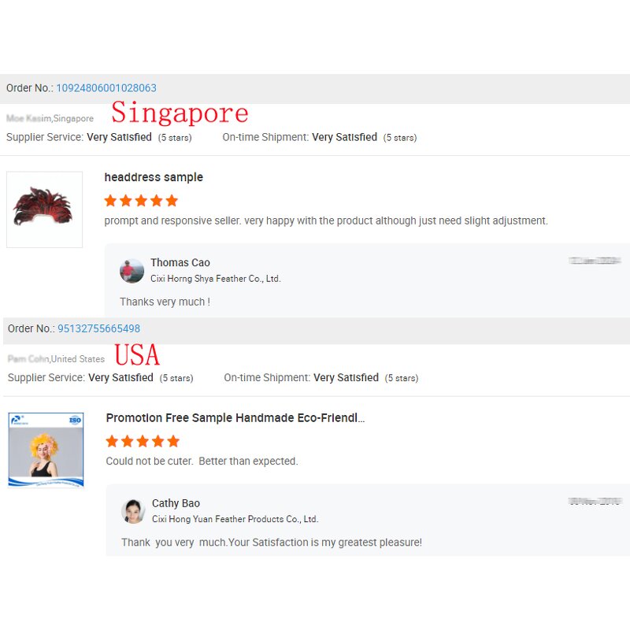Click the blurred Singapore reviewer name

(29, 119)
